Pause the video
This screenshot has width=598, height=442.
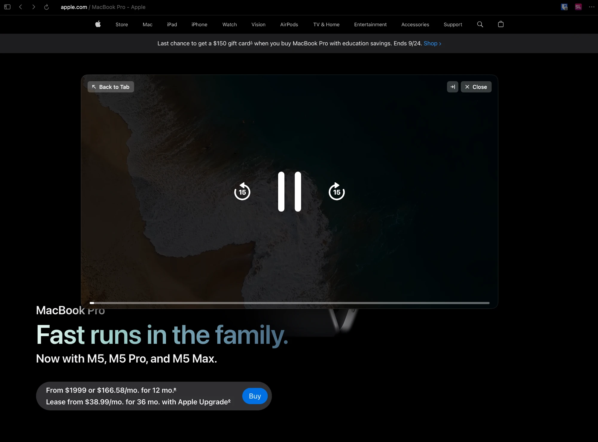coord(289,192)
